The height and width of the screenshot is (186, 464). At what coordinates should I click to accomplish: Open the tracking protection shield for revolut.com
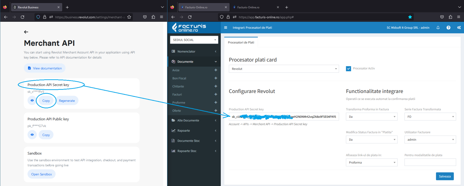point(38,17)
